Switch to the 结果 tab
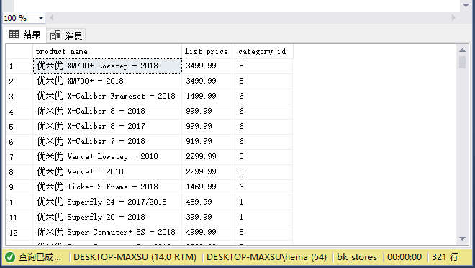 [25, 35]
